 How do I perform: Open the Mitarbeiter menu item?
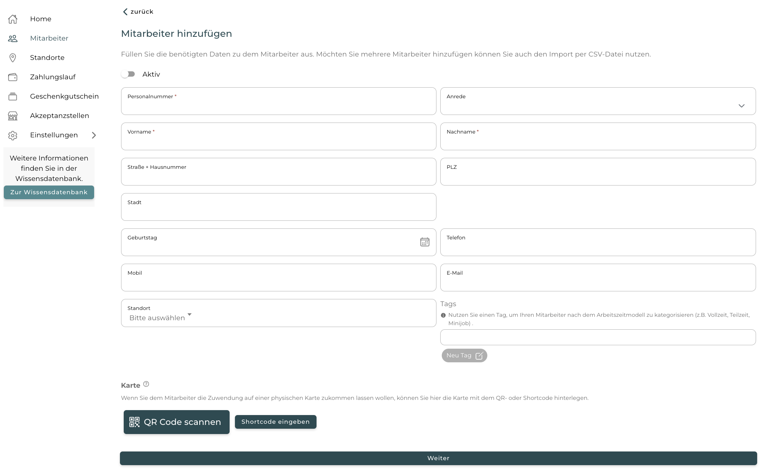49,38
